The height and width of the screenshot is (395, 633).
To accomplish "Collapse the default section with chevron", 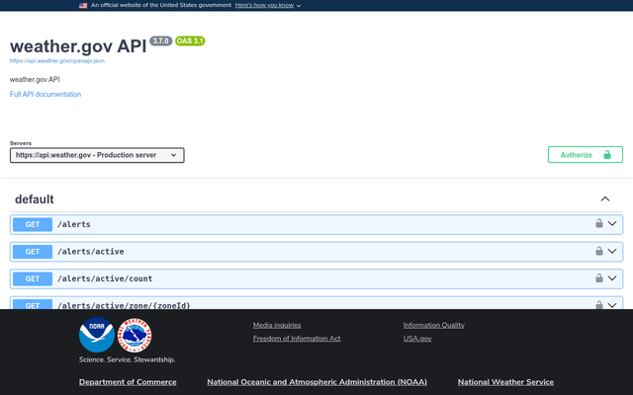I will point(604,199).
